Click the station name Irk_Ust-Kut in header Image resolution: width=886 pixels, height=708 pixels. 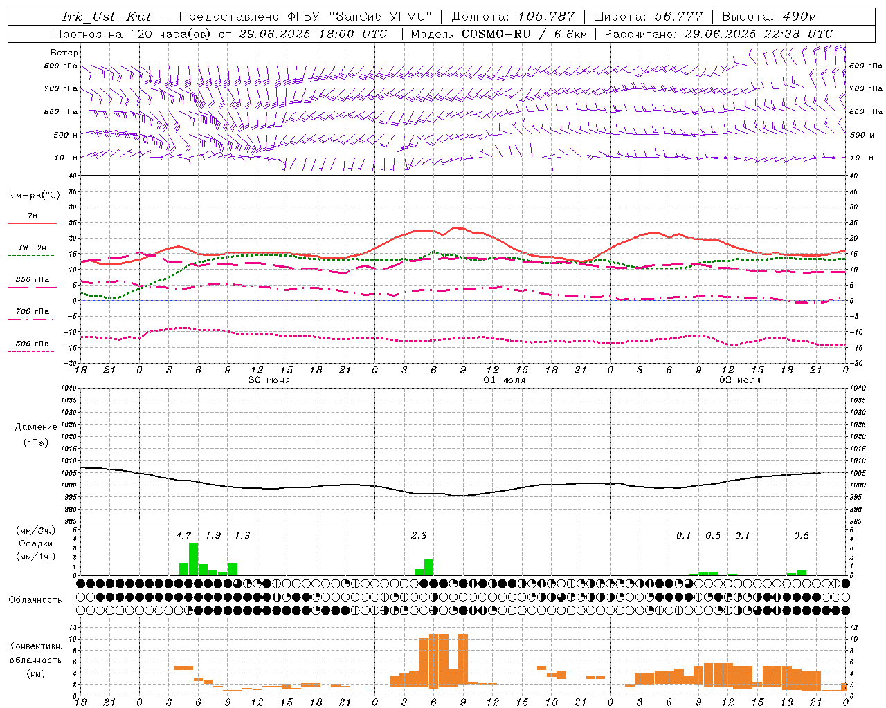(107, 17)
